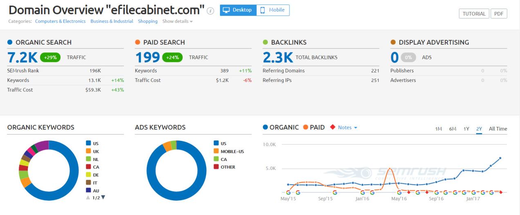Open the BACKLINKS section heading

289,42
